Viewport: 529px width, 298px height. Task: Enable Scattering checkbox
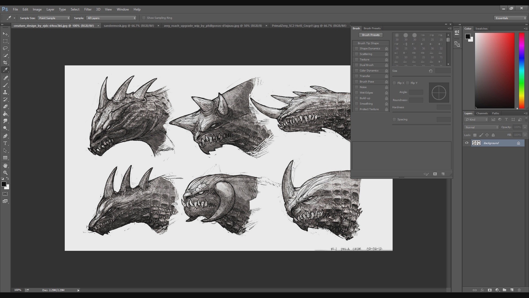(357, 54)
